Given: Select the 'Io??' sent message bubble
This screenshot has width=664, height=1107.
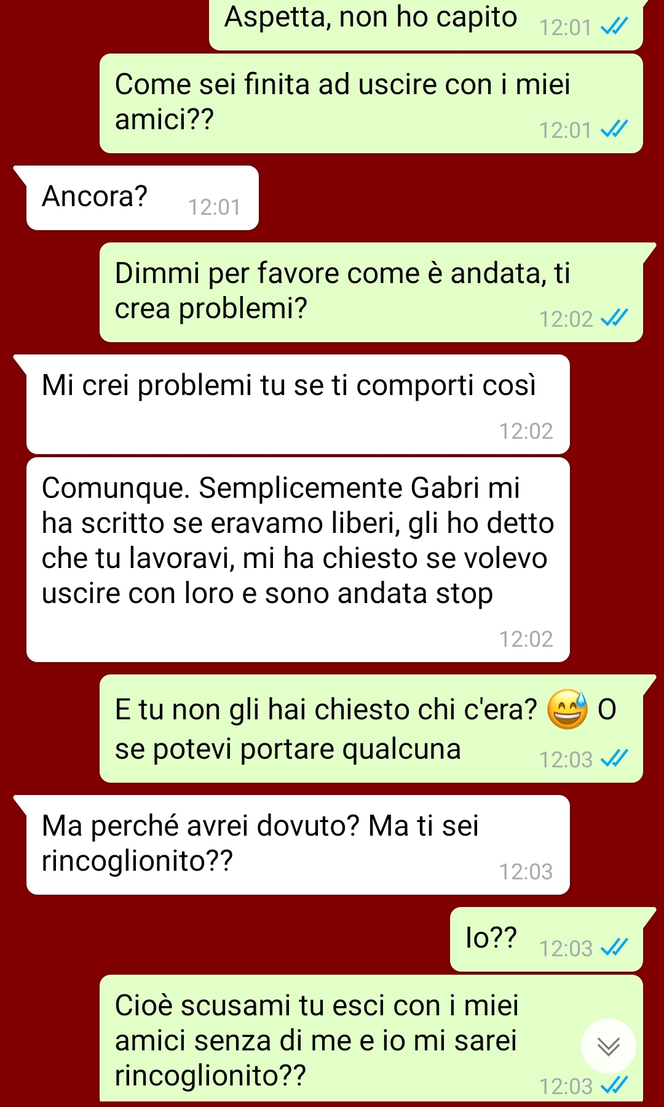Looking at the screenshot, I should tap(547, 939).
